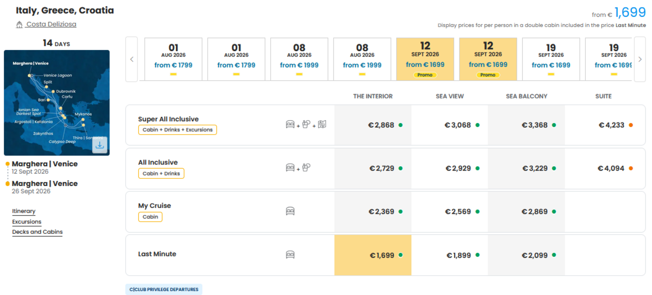Open the Itinerary link
The height and width of the screenshot is (295, 652).
(24, 211)
